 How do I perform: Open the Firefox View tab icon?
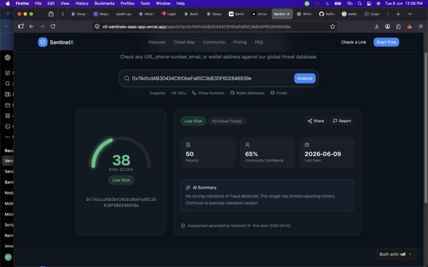[x=51, y=14]
